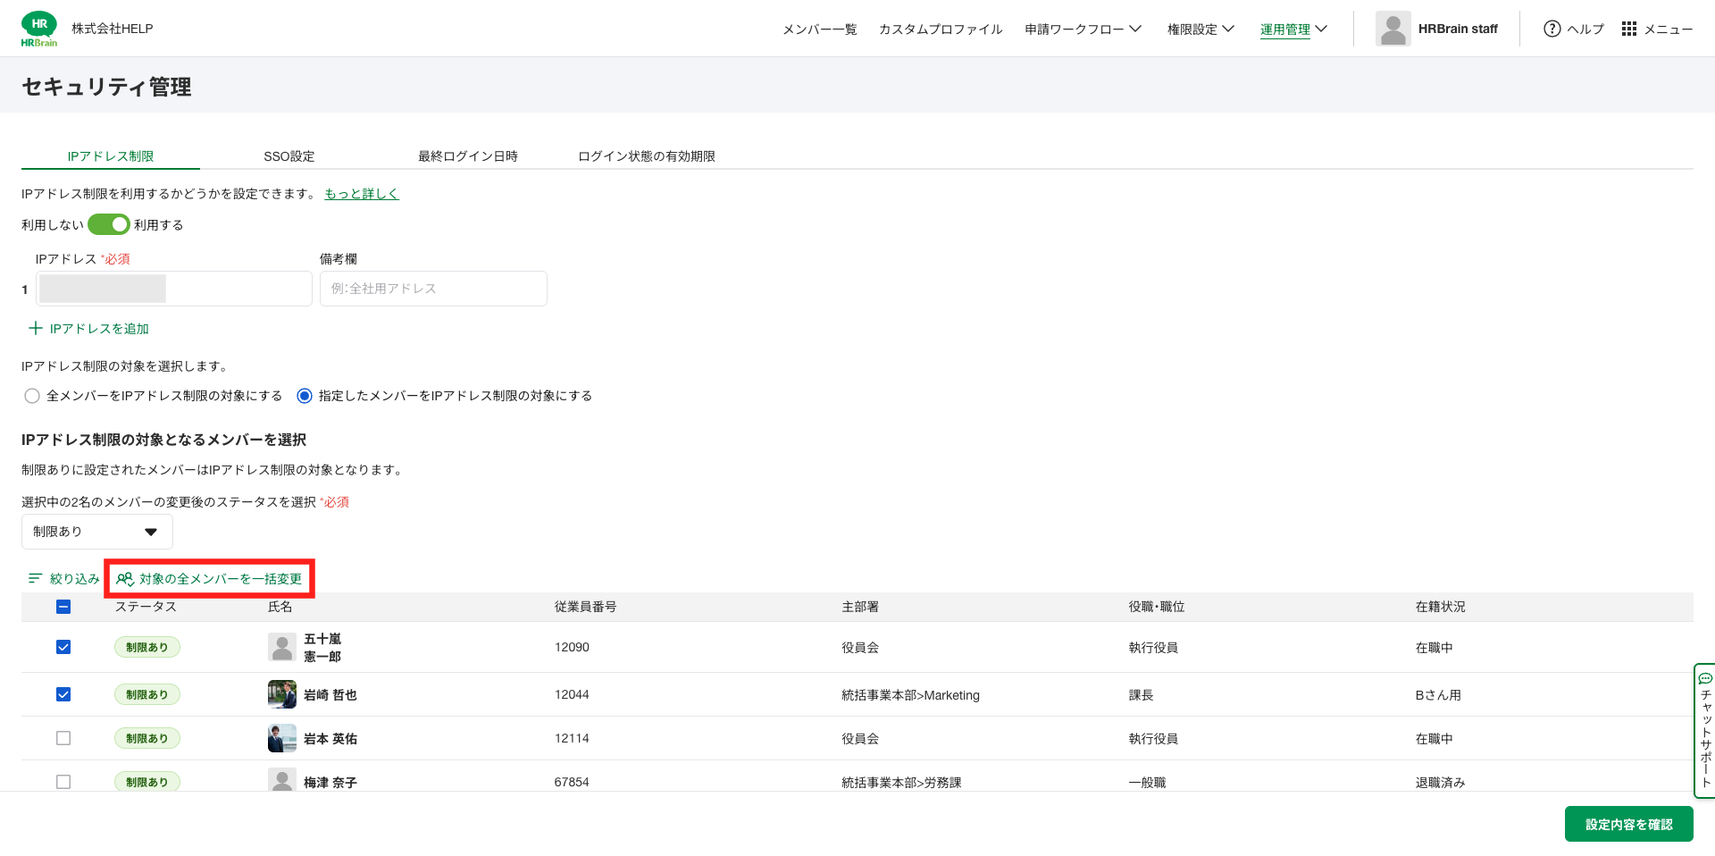Click the 退職済み status cell

point(1440,782)
